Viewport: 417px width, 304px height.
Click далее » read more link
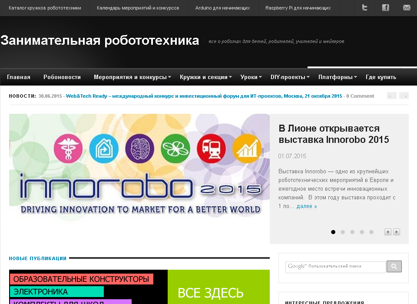click(x=307, y=206)
